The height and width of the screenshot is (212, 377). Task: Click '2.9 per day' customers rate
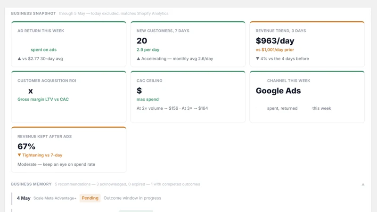tap(148, 50)
